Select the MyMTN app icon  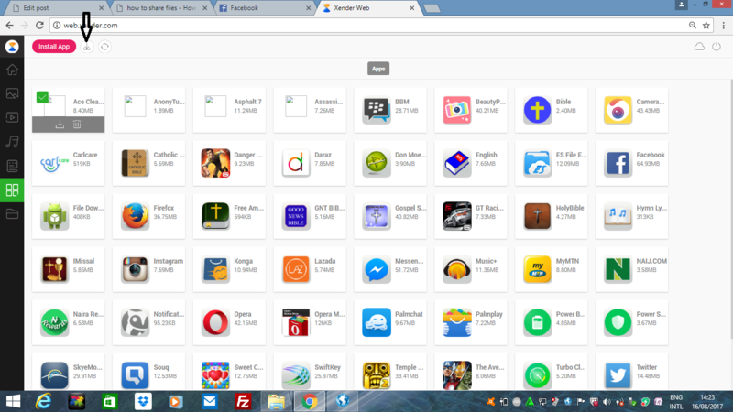[537, 269]
